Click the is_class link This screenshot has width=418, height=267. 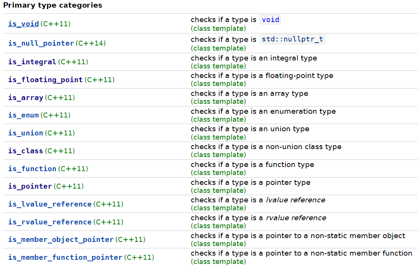pos(25,151)
